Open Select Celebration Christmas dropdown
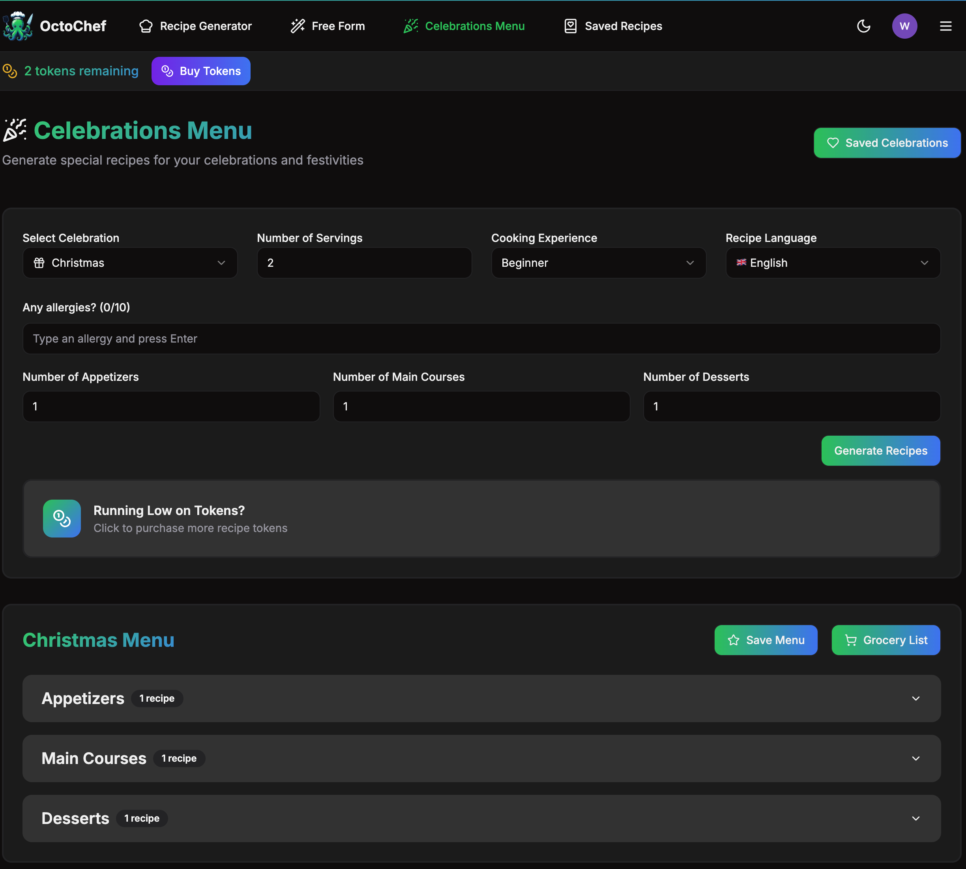This screenshot has height=869, width=966. coord(130,262)
